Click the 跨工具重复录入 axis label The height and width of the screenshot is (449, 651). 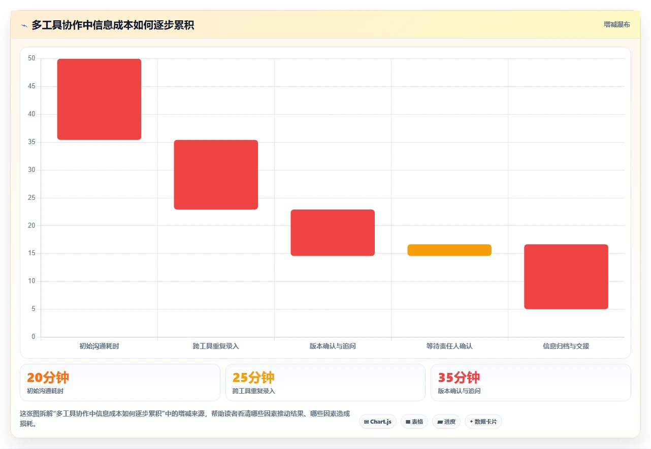[216, 346]
